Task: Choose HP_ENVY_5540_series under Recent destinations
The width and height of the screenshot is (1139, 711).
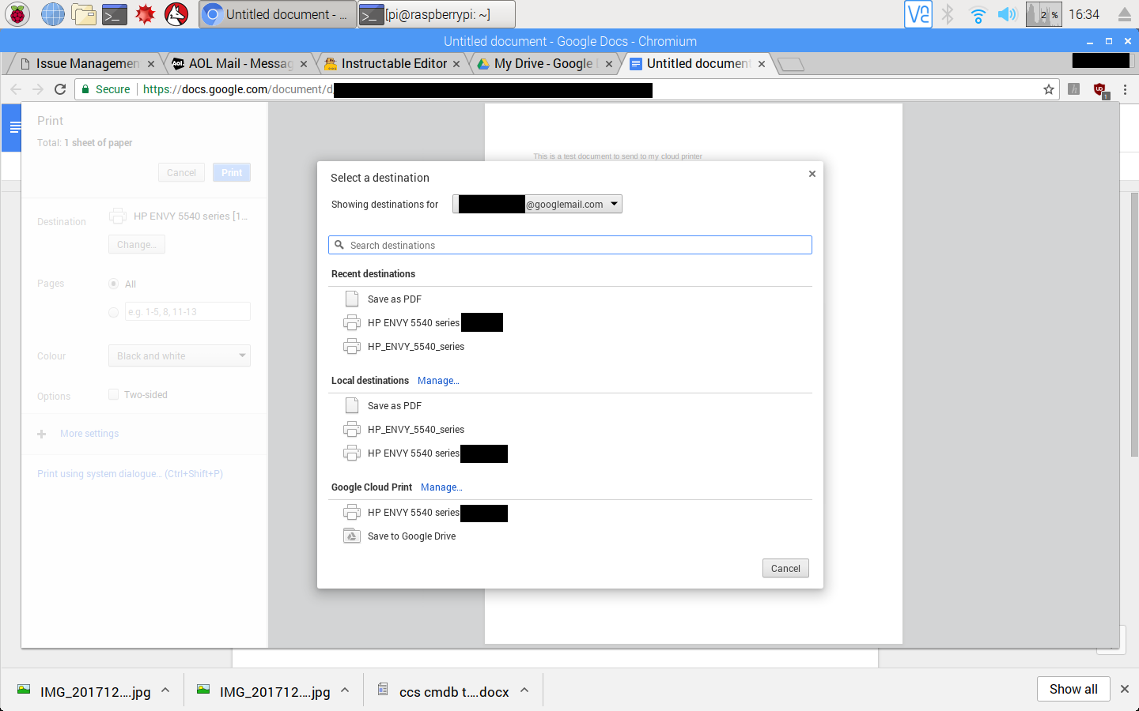Action: point(570,347)
